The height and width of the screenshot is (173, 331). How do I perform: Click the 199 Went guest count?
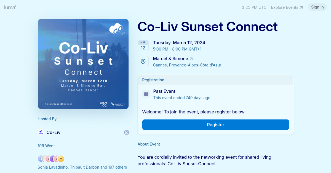click(x=46, y=146)
